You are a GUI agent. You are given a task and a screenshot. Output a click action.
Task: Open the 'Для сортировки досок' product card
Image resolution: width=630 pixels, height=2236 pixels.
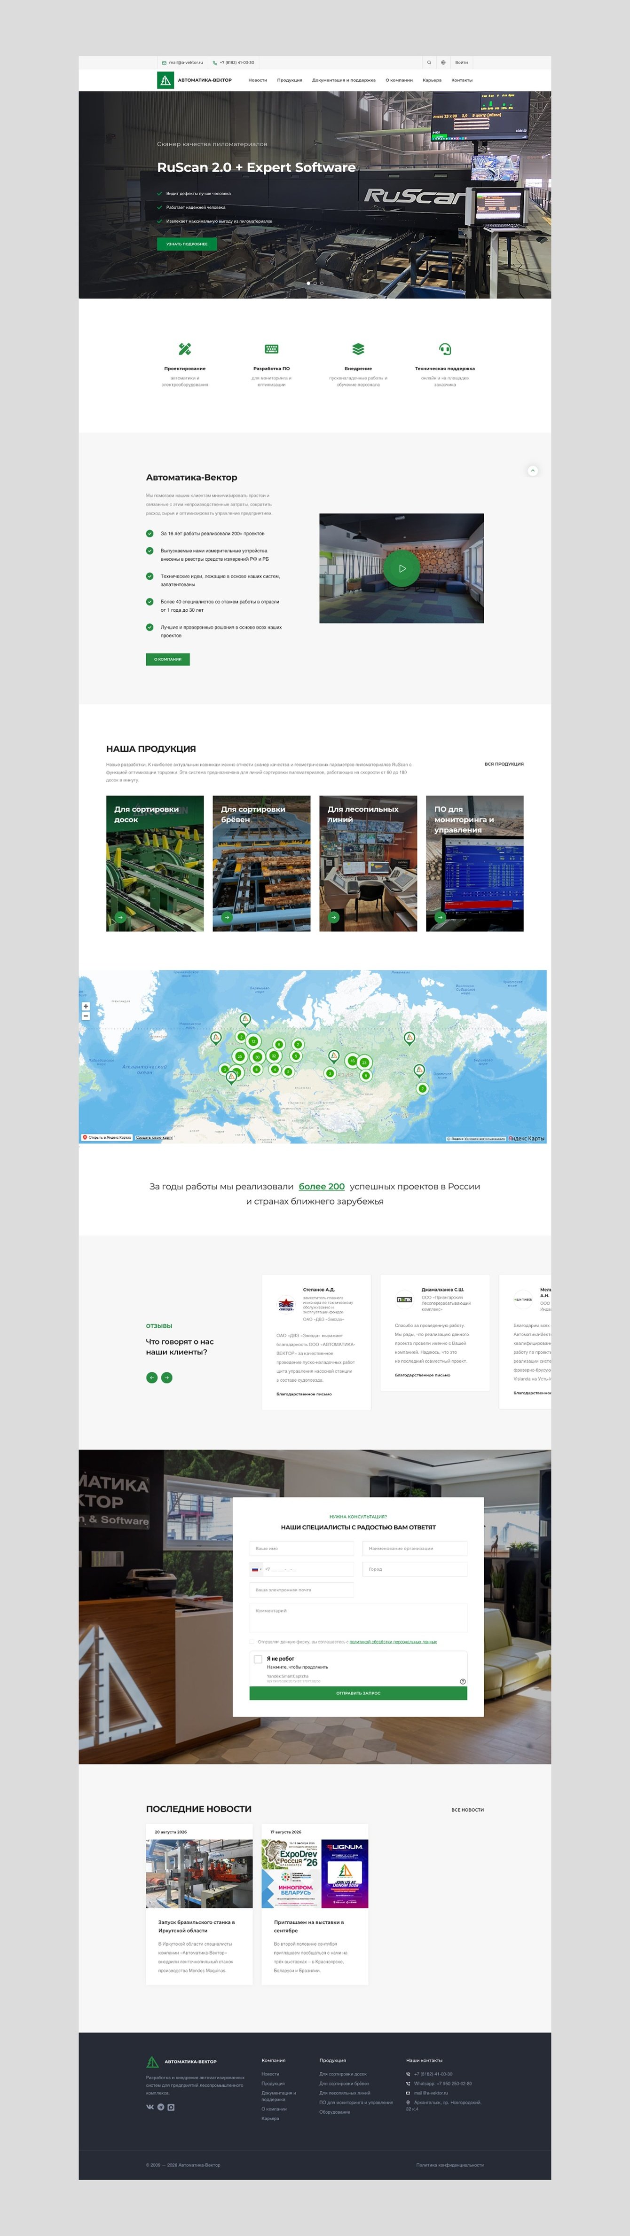coord(155,864)
